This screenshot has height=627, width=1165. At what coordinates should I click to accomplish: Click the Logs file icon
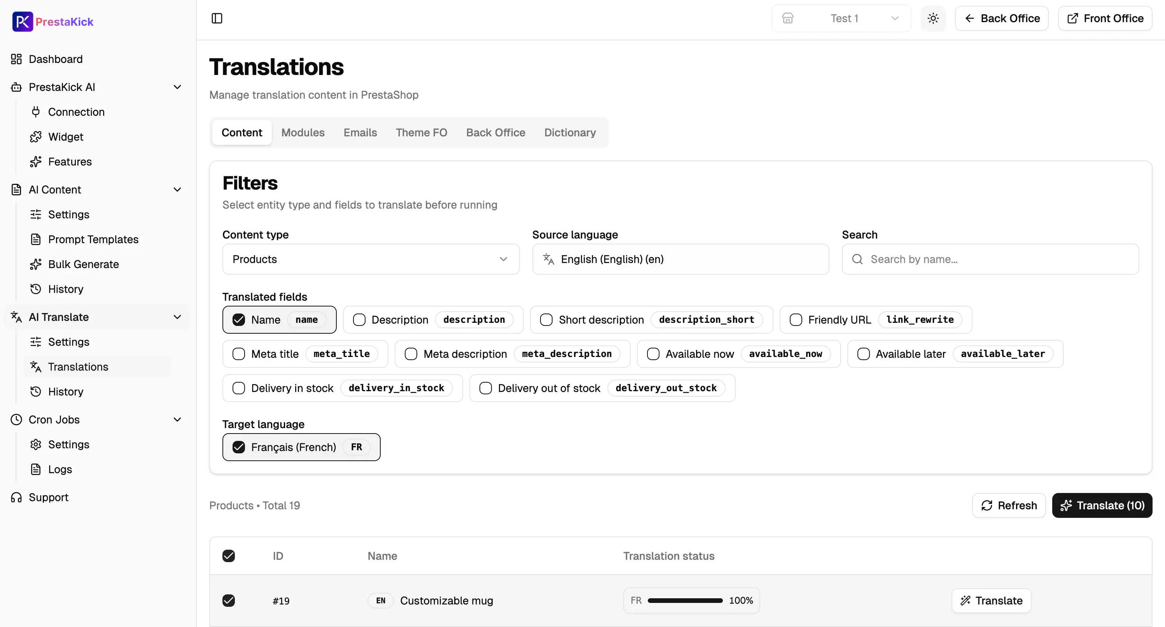coord(36,469)
